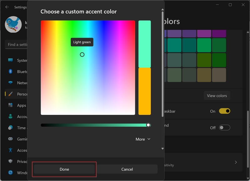Viewport: 250px width, 181px height.
Task: Cancel the custom accent color dialog
Action: [127, 169]
